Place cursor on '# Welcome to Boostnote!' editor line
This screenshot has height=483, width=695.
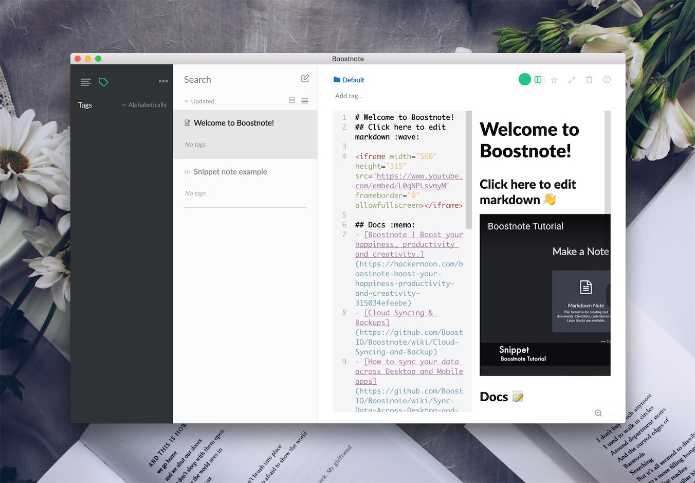pyautogui.click(x=404, y=117)
